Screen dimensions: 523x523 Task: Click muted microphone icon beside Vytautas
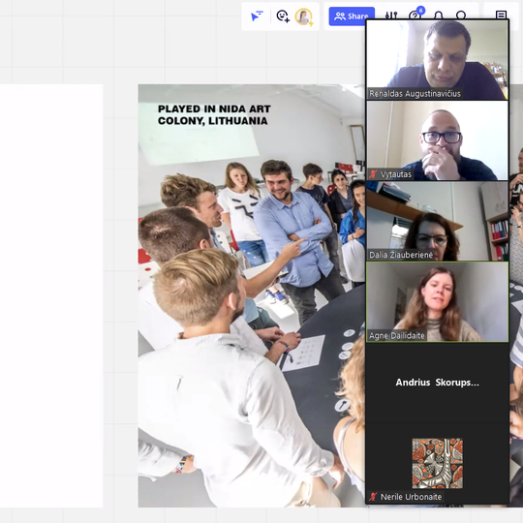point(373,174)
